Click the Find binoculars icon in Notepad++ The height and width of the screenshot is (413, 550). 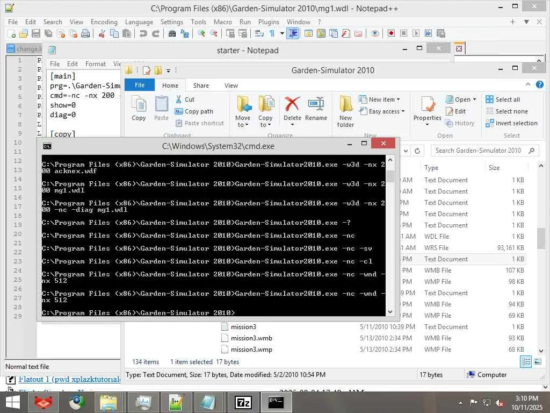(x=172, y=33)
